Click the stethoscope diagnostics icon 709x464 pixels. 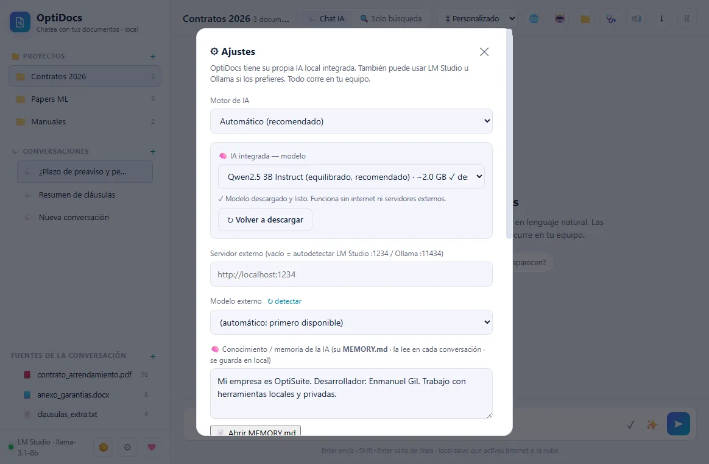click(611, 18)
